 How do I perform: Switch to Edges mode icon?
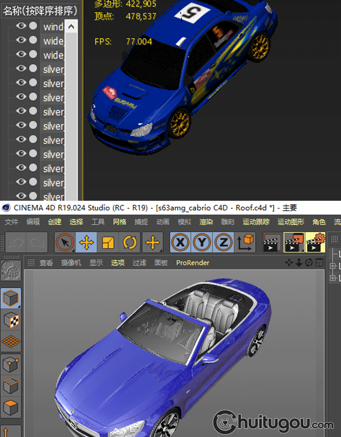[11, 386]
